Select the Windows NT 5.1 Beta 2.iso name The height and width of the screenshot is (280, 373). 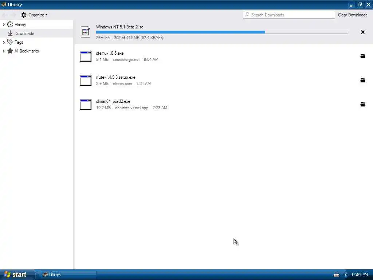tap(119, 27)
